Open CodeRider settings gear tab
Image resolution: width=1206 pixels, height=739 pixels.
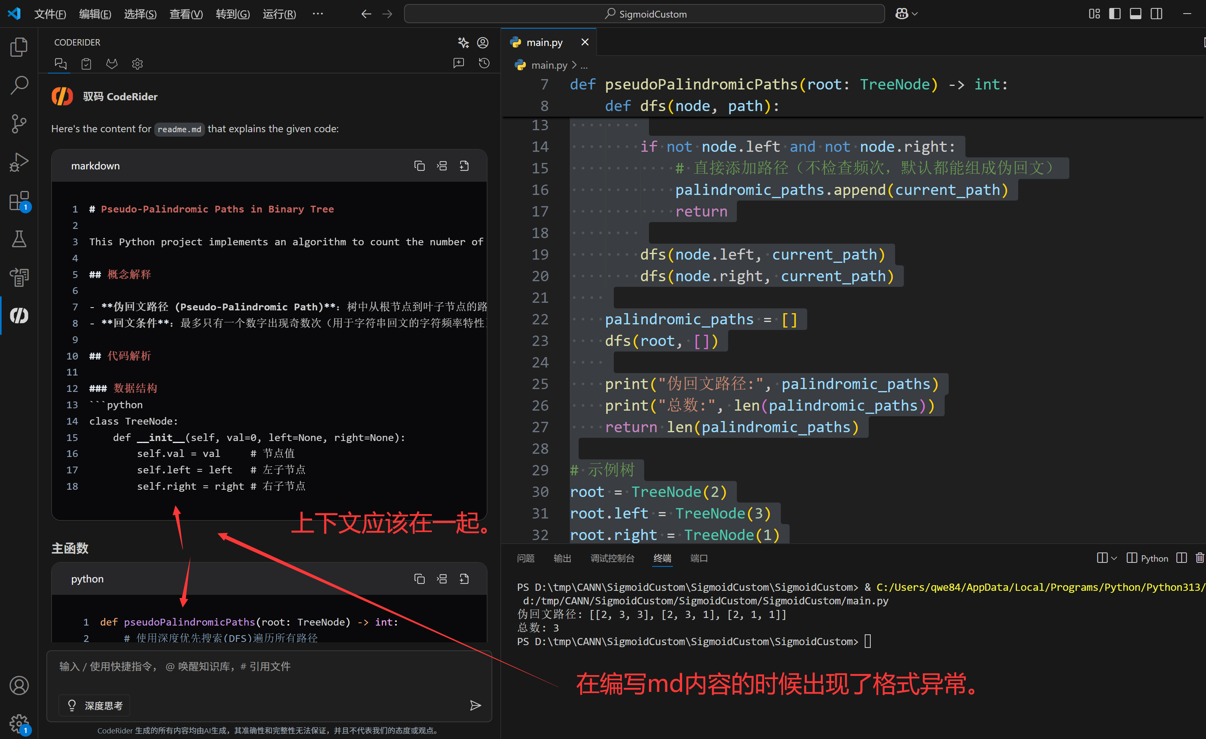coord(137,64)
